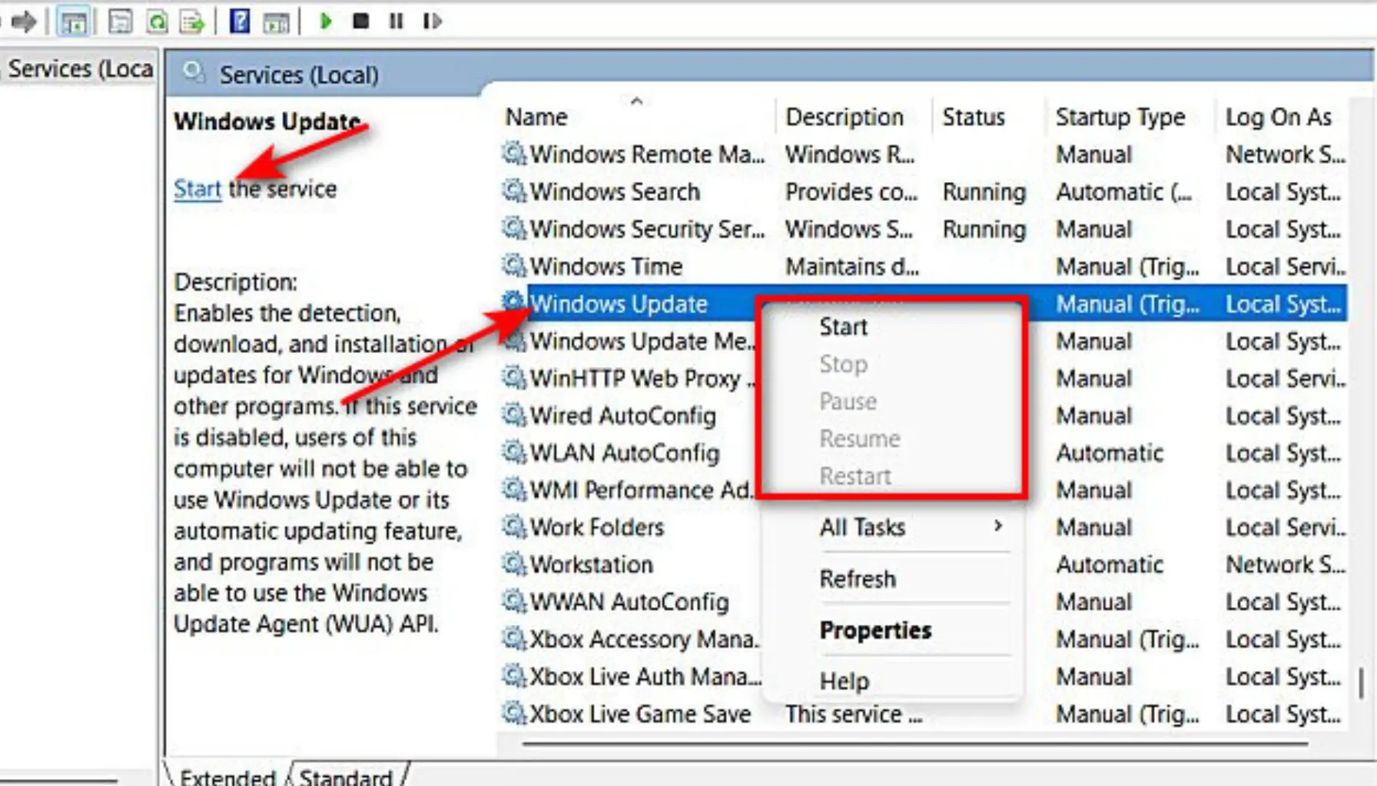Click the gear icon of Wired AutoConfig

(x=514, y=414)
